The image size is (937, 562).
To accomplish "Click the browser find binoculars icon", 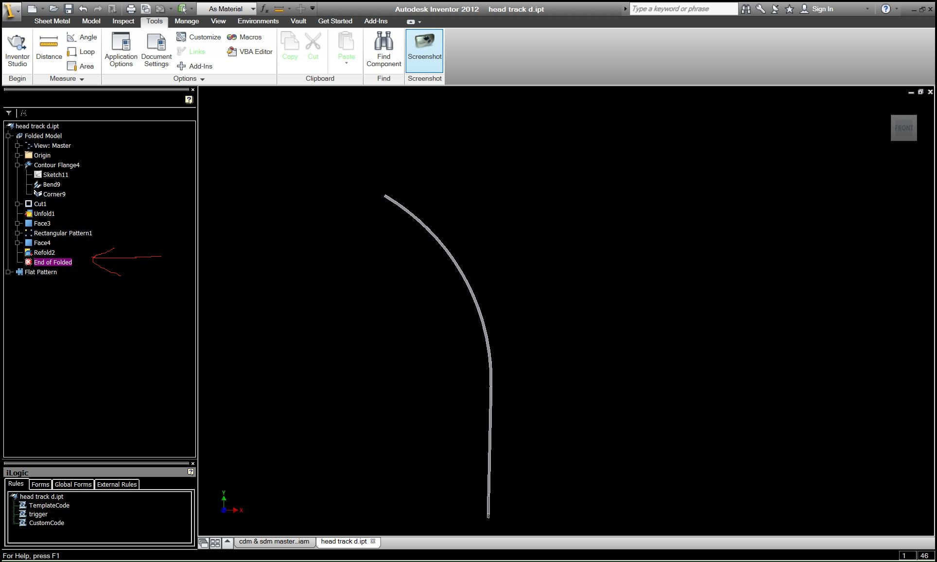I will tap(23, 113).
